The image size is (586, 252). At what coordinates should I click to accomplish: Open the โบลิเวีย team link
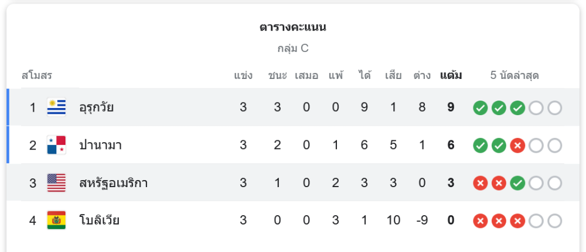[x=99, y=220]
